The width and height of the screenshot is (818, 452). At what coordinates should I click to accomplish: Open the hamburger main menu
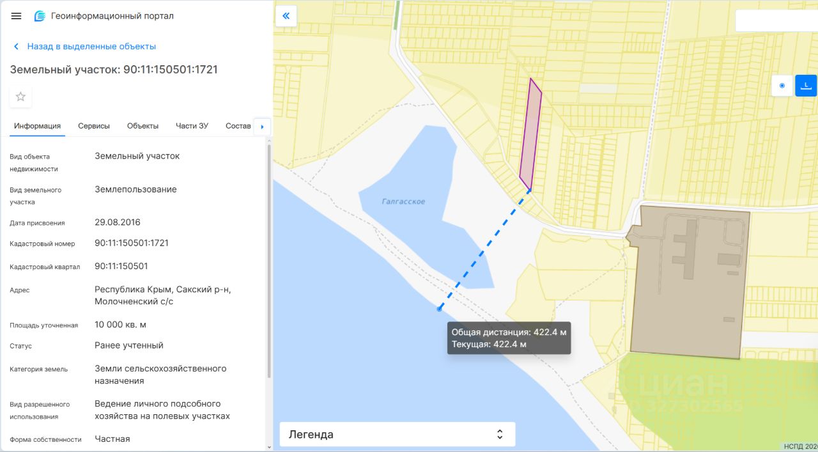click(x=16, y=16)
